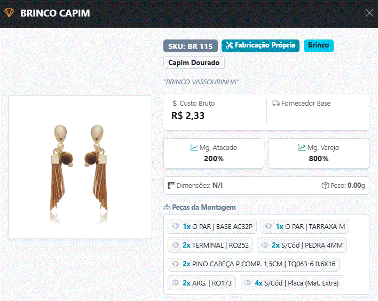Click the PINO CABEÇA P COMP. part chip
378x301 pixels.
point(254,264)
